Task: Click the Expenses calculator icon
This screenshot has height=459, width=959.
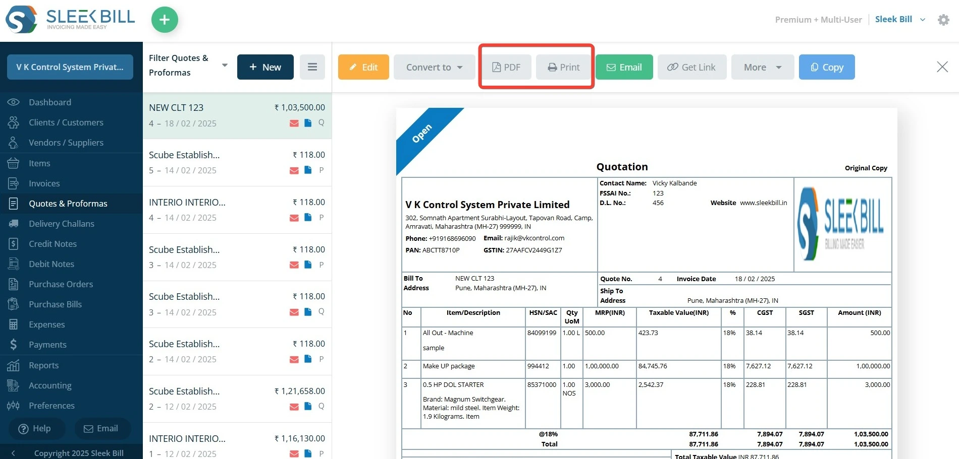Action: point(14,324)
